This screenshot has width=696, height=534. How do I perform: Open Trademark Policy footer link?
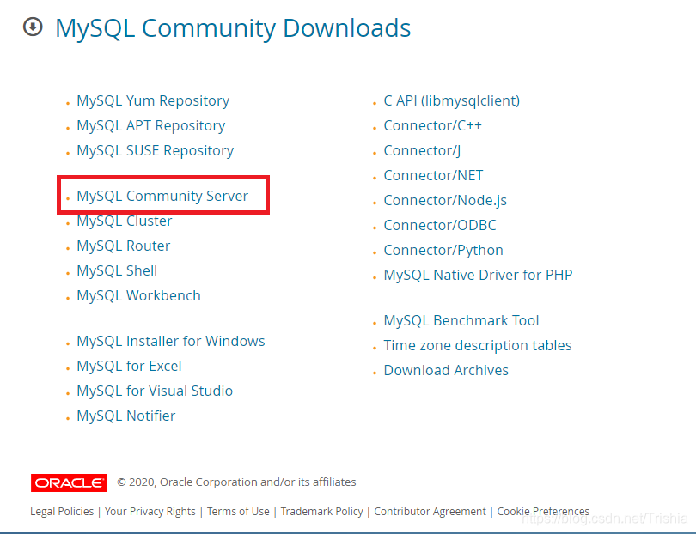[322, 512]
